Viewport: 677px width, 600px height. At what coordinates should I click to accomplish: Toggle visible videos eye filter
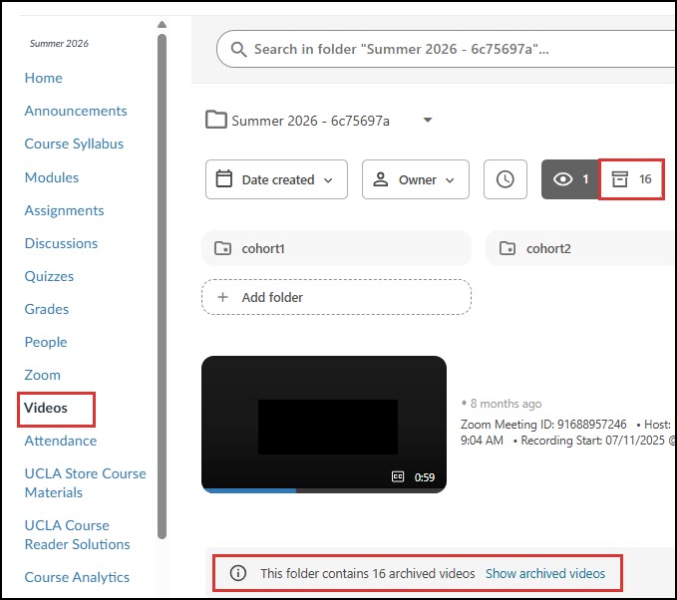tap(570, 179)
